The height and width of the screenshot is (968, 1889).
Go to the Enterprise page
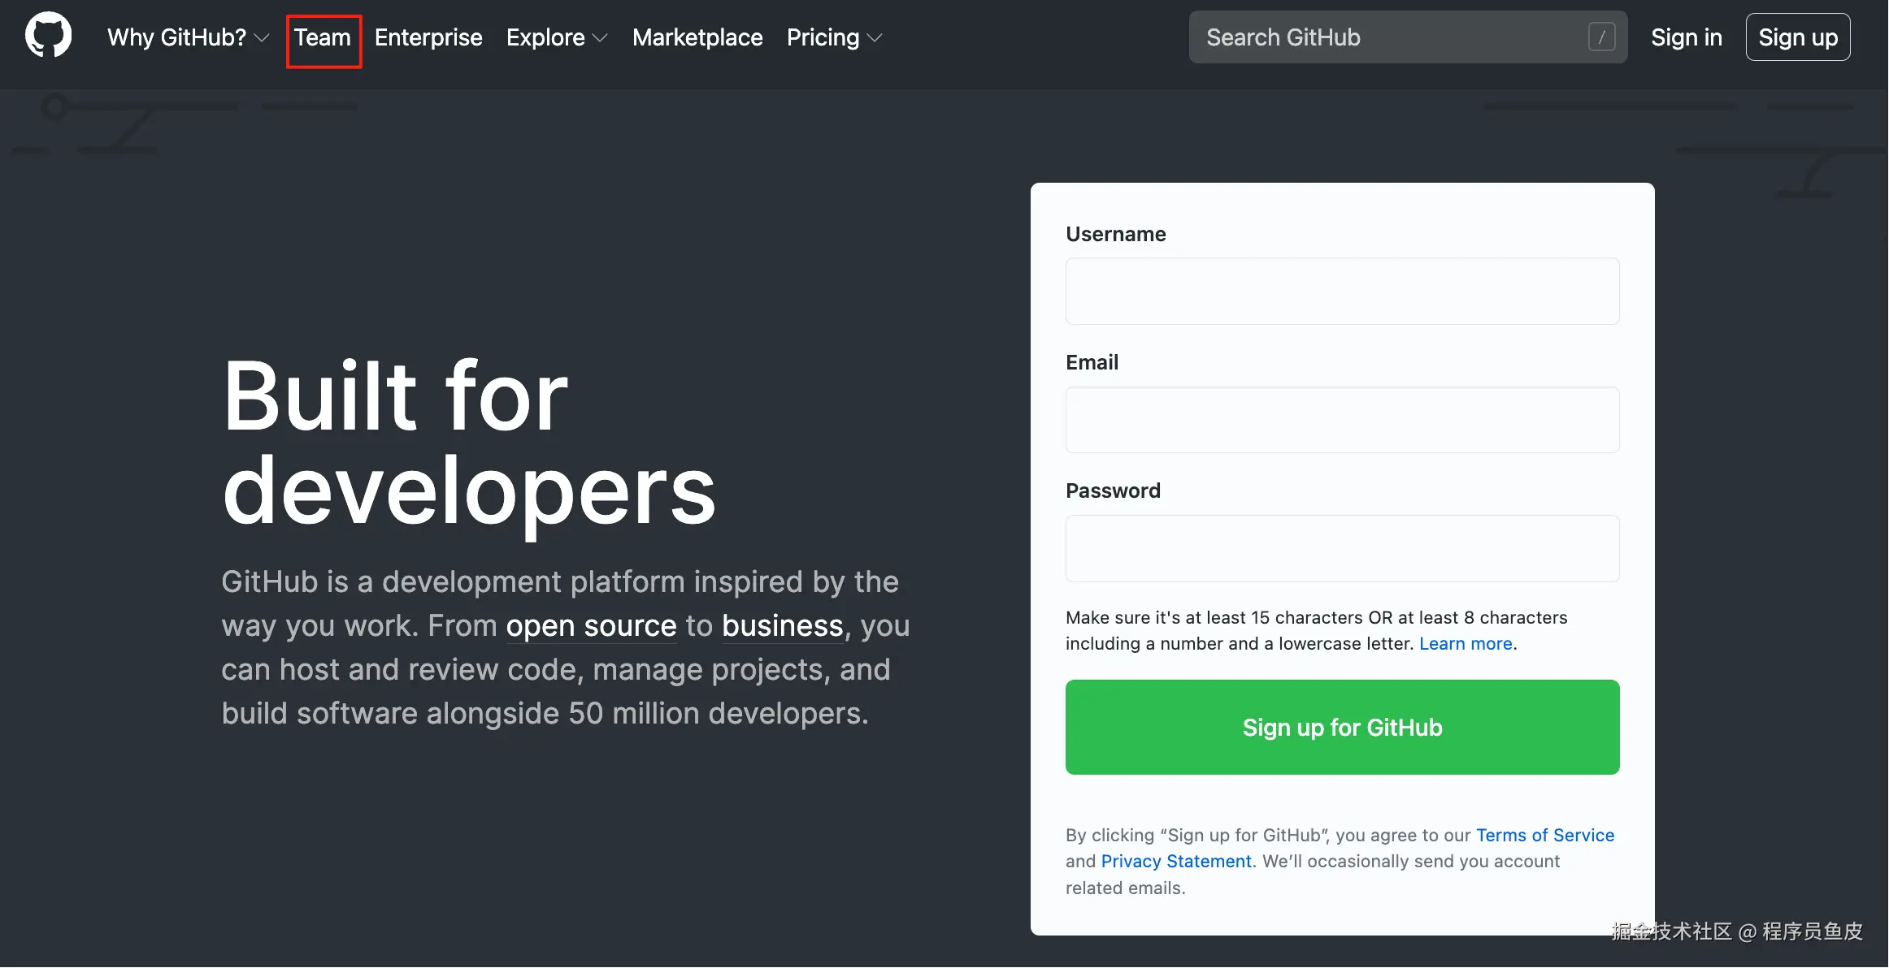pos(428,37)
